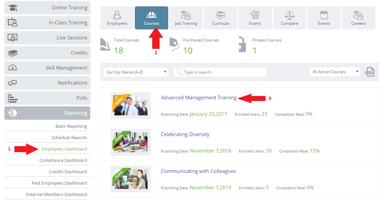384x200 pixels.
Task: Click the 72% completion rate value
Action: pos(315,151)
